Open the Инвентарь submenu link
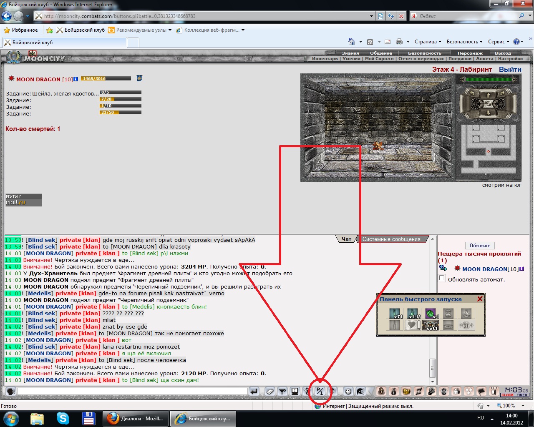The height and width of the screenshot is (427, 534). point(325,59)
